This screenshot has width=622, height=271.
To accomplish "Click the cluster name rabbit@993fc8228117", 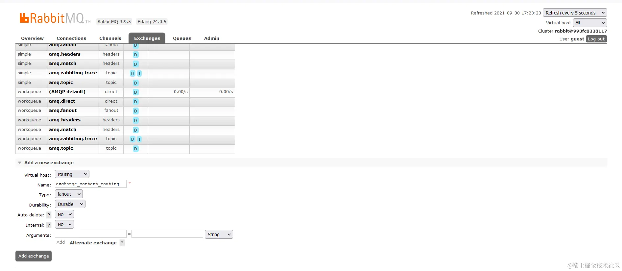I will pyautogui.click(x=581, y=31).
